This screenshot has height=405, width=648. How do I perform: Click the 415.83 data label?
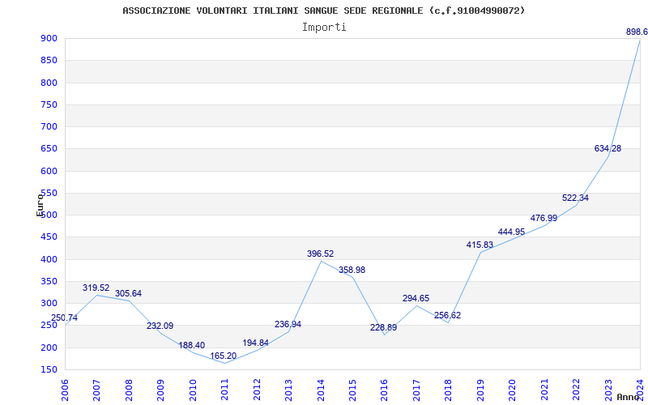coord(480,245)
